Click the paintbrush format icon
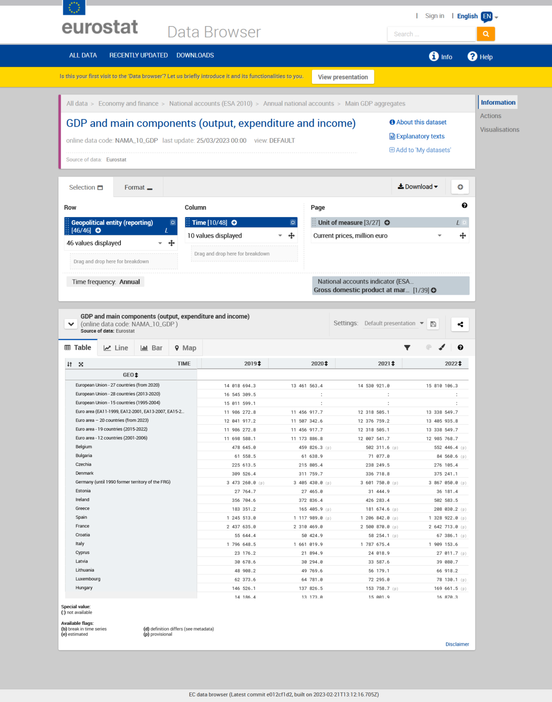 [442, 347]
